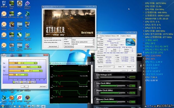Image resolution: width=174 pixels, height=108 pixels.
Task: Toggle the shader clock link button
Action: point(140,88)
